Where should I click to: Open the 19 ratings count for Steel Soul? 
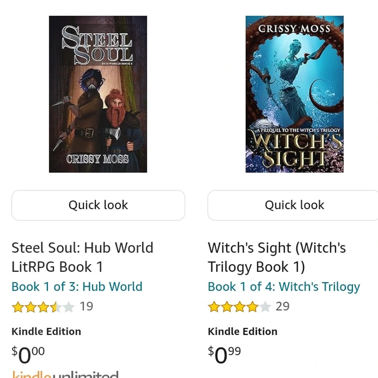coord(86,306)
